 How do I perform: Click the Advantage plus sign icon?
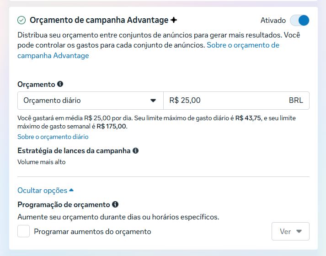(173, 20)
